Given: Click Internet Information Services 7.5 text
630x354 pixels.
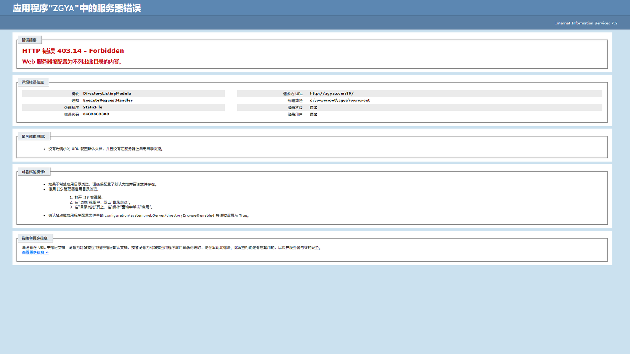Looking at the screenshot, I should (x=586, y=23).
